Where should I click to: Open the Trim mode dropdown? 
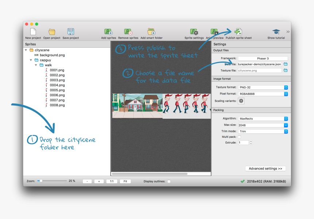(263, 131)
